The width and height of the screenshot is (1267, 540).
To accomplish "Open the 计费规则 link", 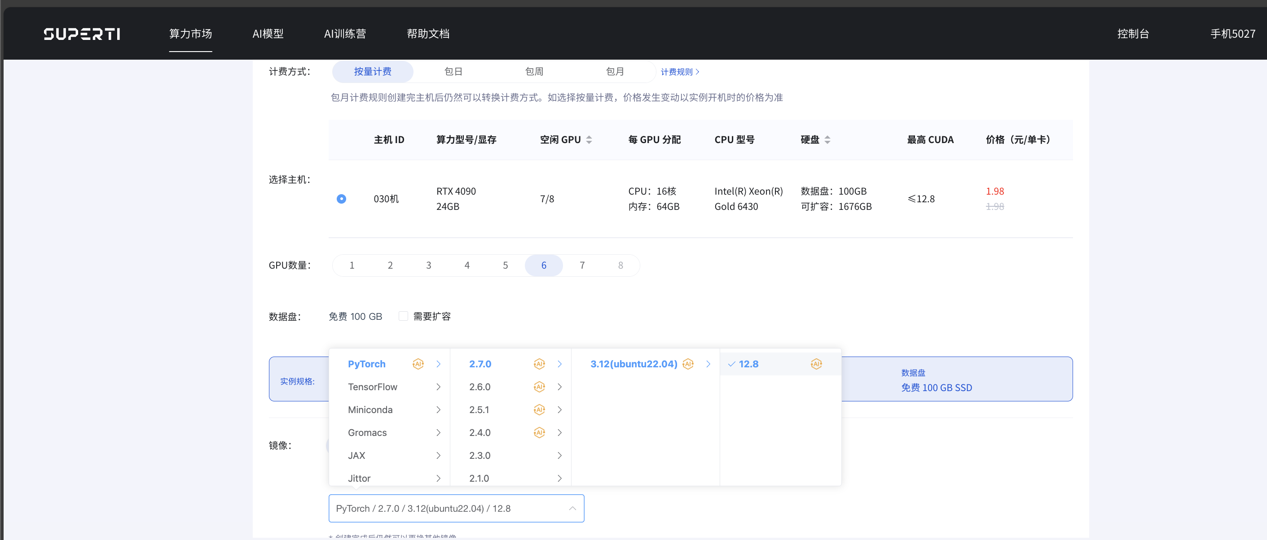I will click(680, 72).
